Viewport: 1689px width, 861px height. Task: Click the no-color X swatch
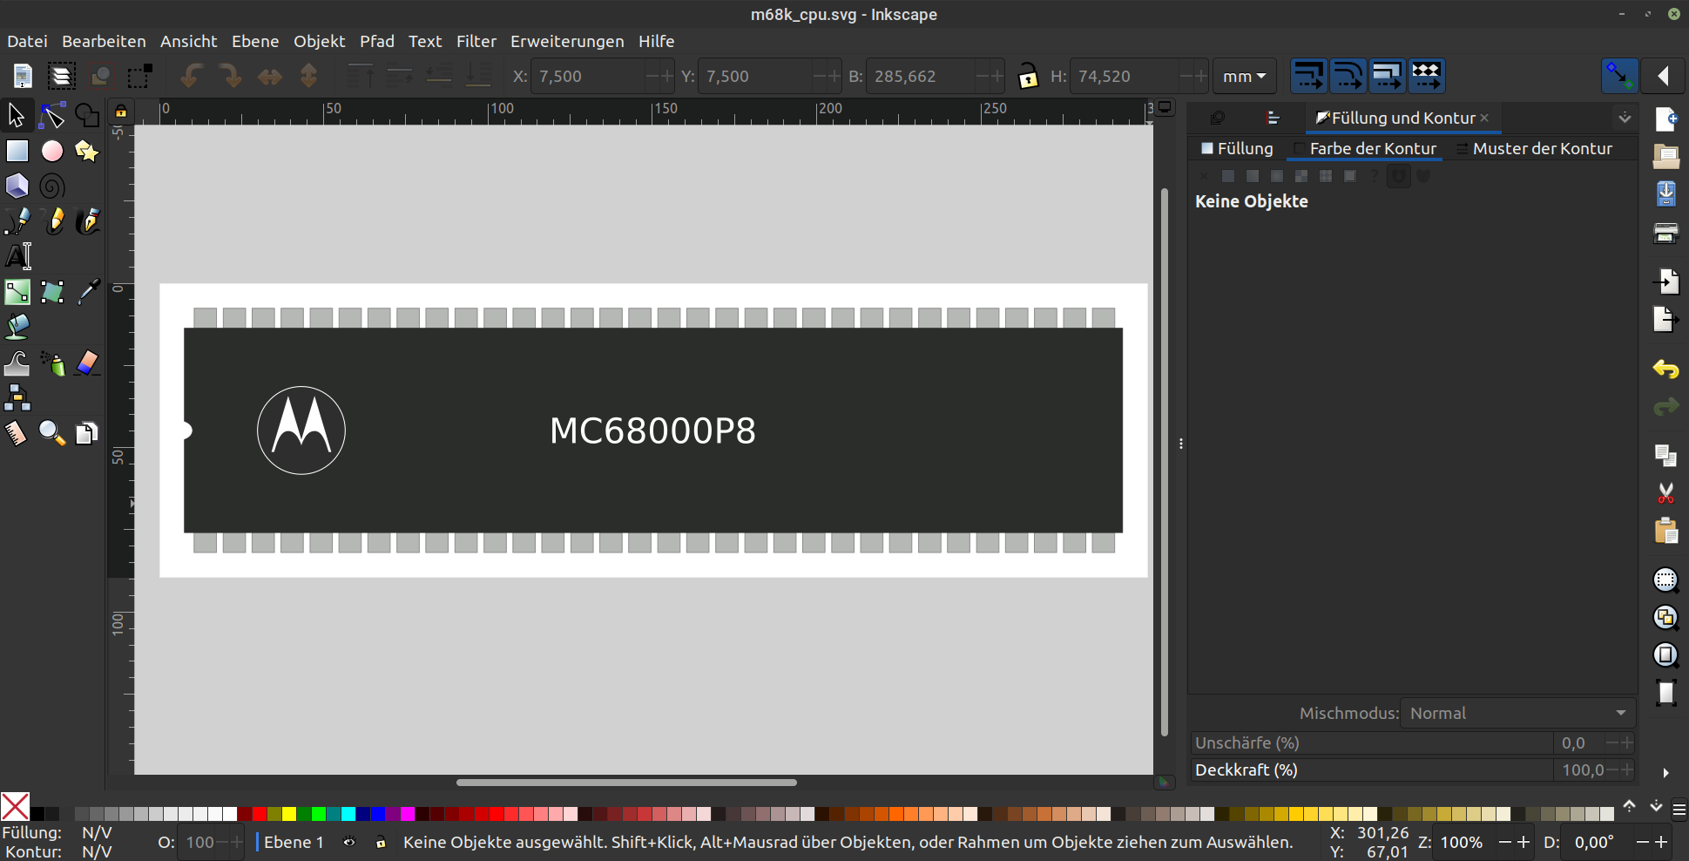(15, 806)
